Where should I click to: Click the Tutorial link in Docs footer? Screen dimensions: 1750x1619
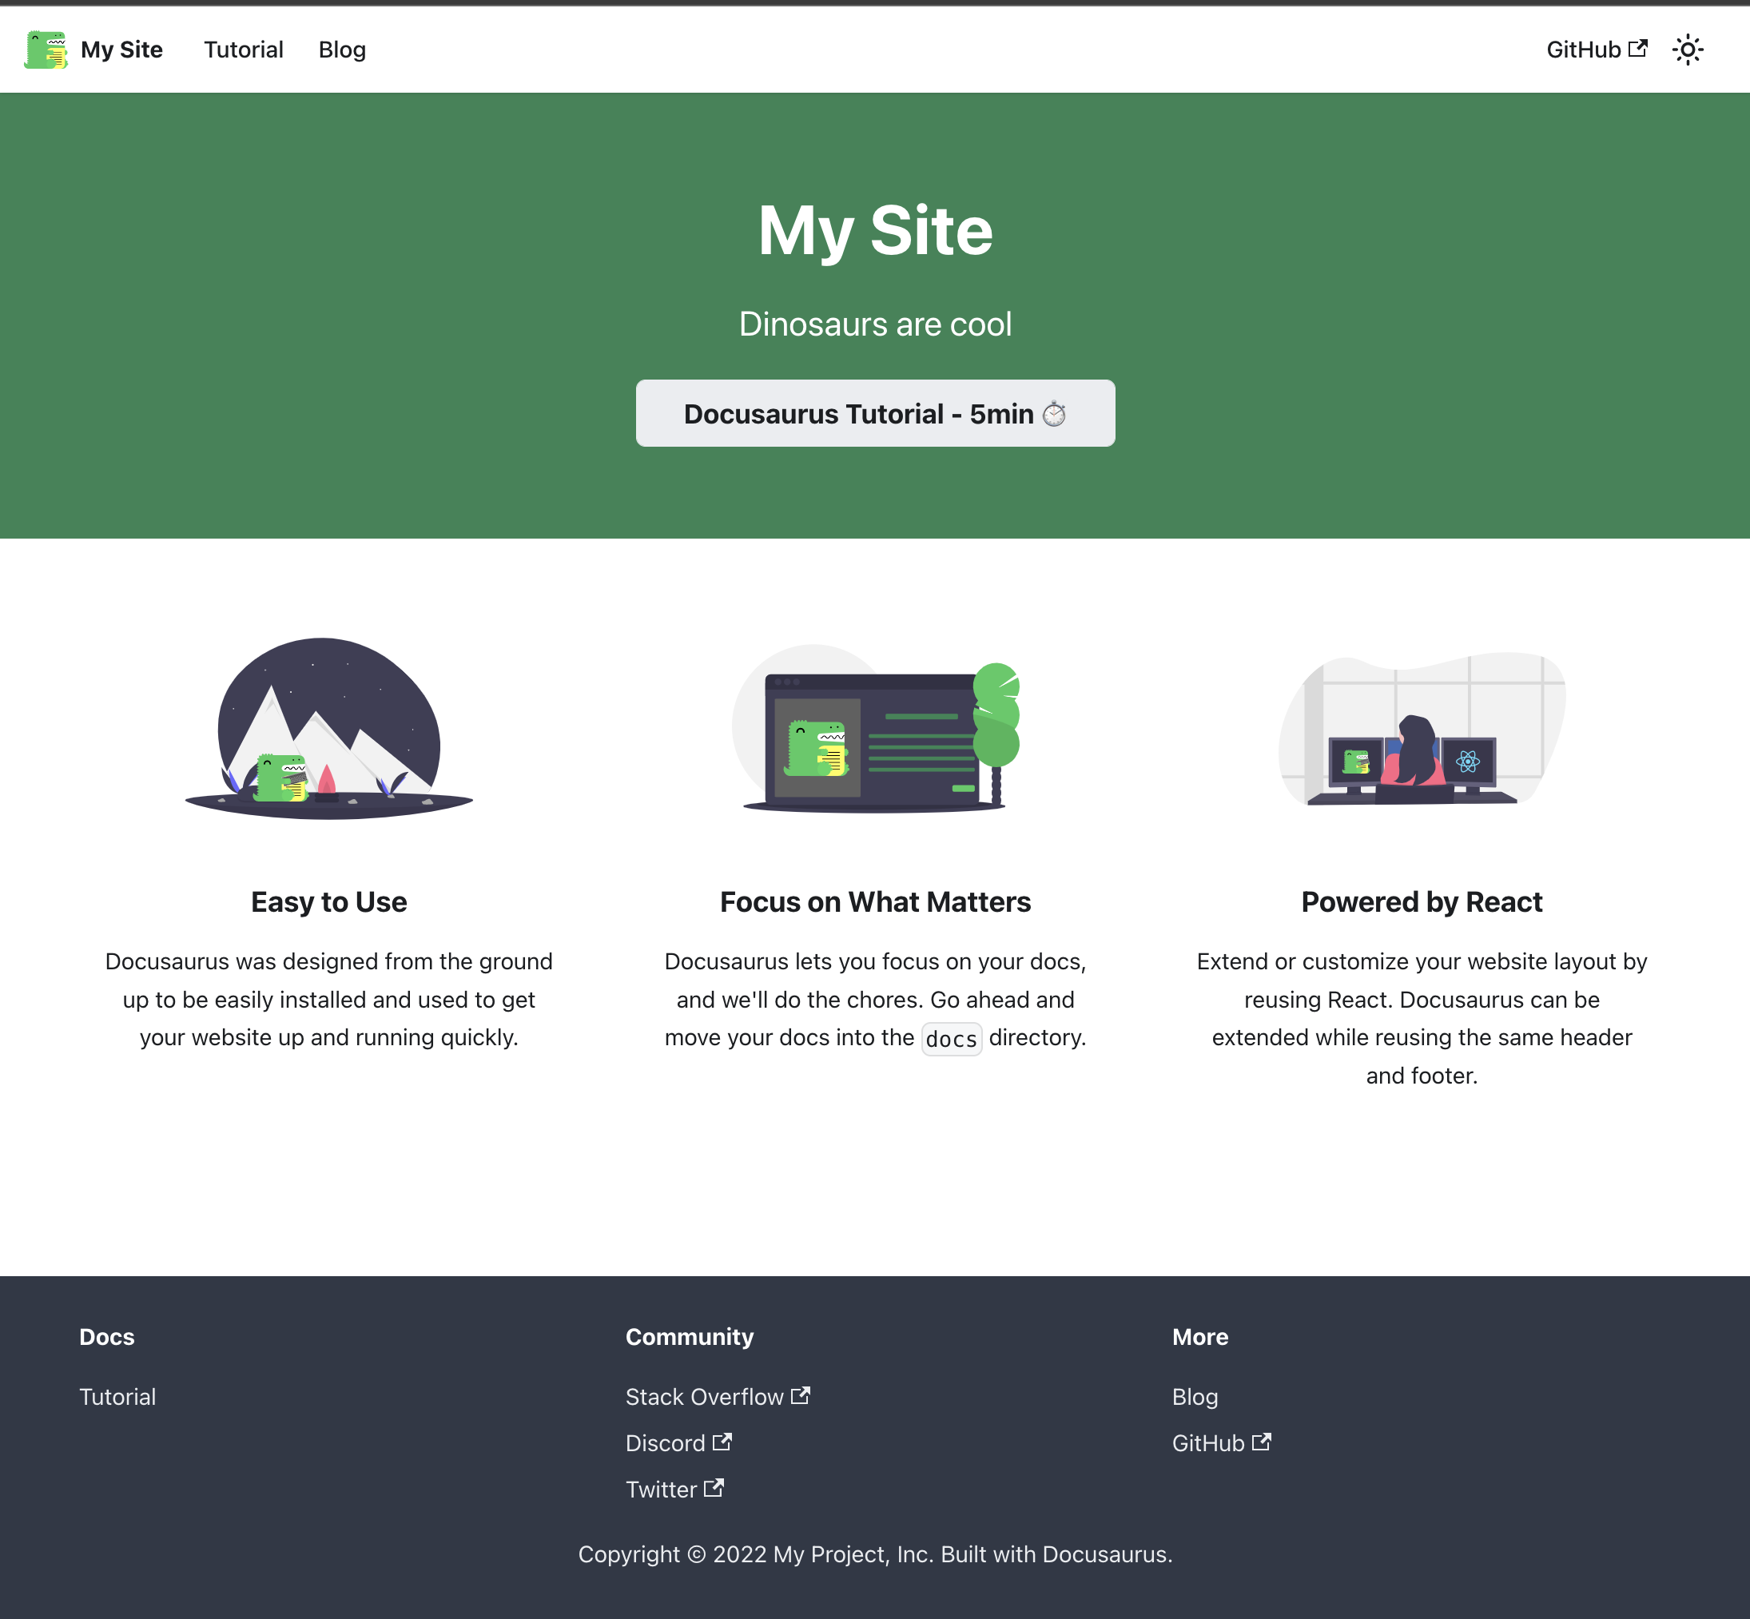(x=117, y=1396)
